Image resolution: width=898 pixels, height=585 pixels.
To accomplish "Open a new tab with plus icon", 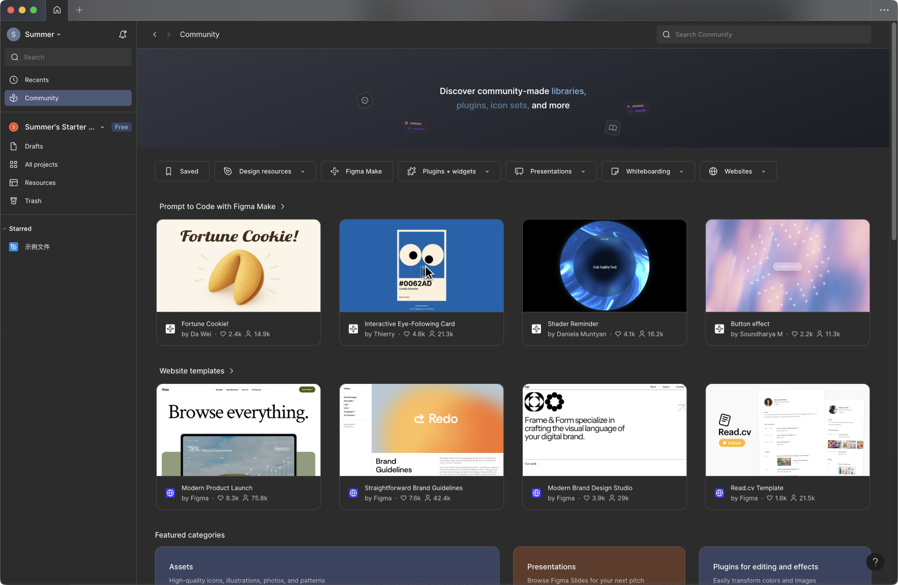I will pos(79,10).
